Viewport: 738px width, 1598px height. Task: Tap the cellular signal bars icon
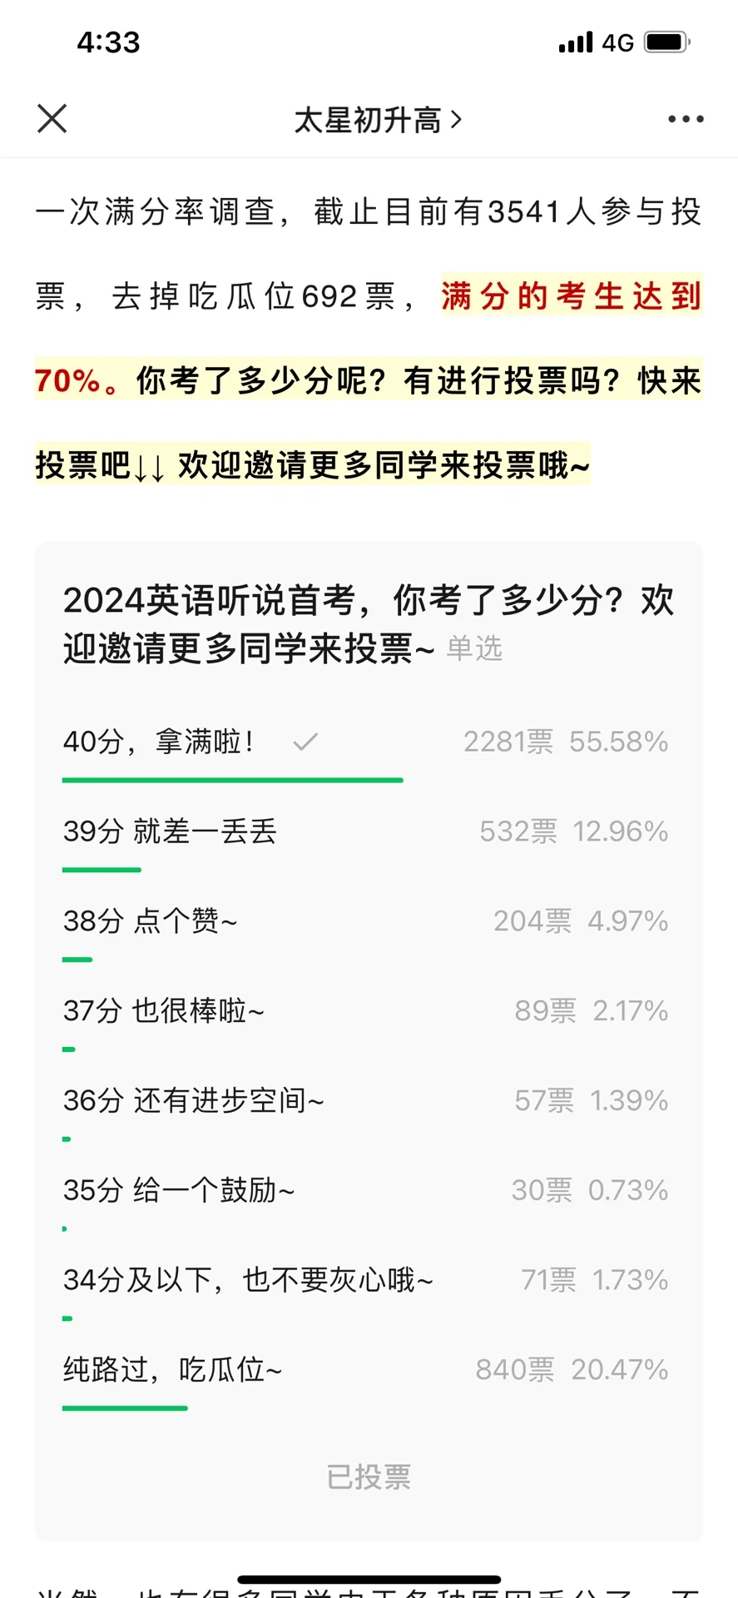(576, 42)
